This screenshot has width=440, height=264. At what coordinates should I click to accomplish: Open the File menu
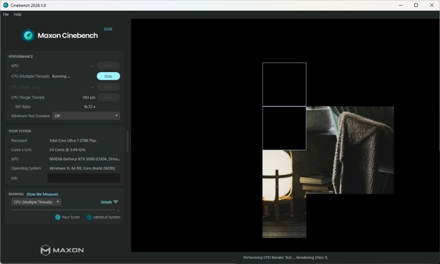click(x=6, y=14)
